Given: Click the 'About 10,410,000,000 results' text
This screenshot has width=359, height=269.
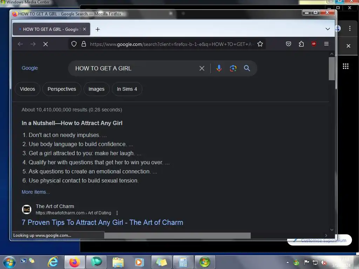Looking at the screenshot, I should (x=72, y=110).
